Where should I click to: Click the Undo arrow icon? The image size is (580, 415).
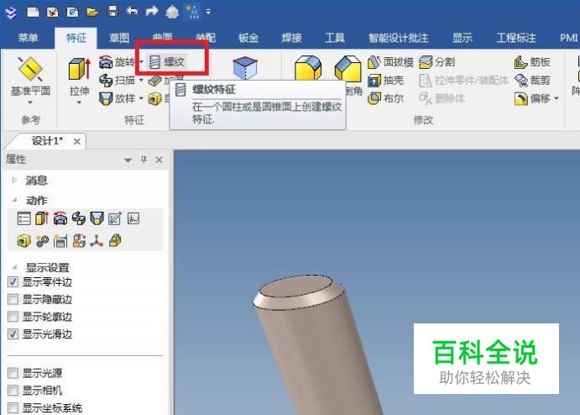132,12
